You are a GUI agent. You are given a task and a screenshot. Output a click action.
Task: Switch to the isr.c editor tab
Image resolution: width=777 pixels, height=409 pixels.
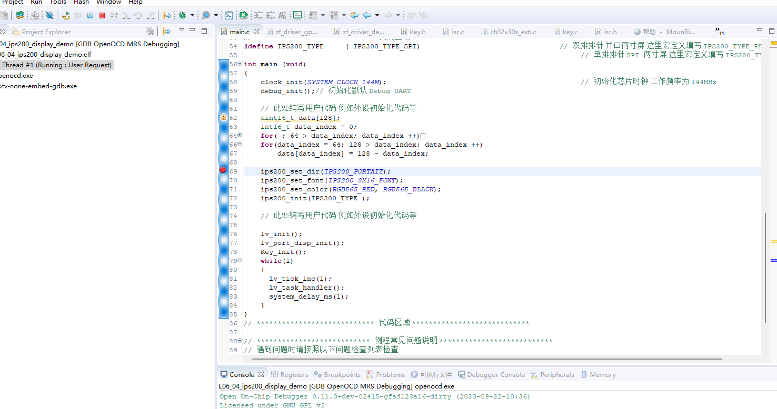tap(454, 32)
